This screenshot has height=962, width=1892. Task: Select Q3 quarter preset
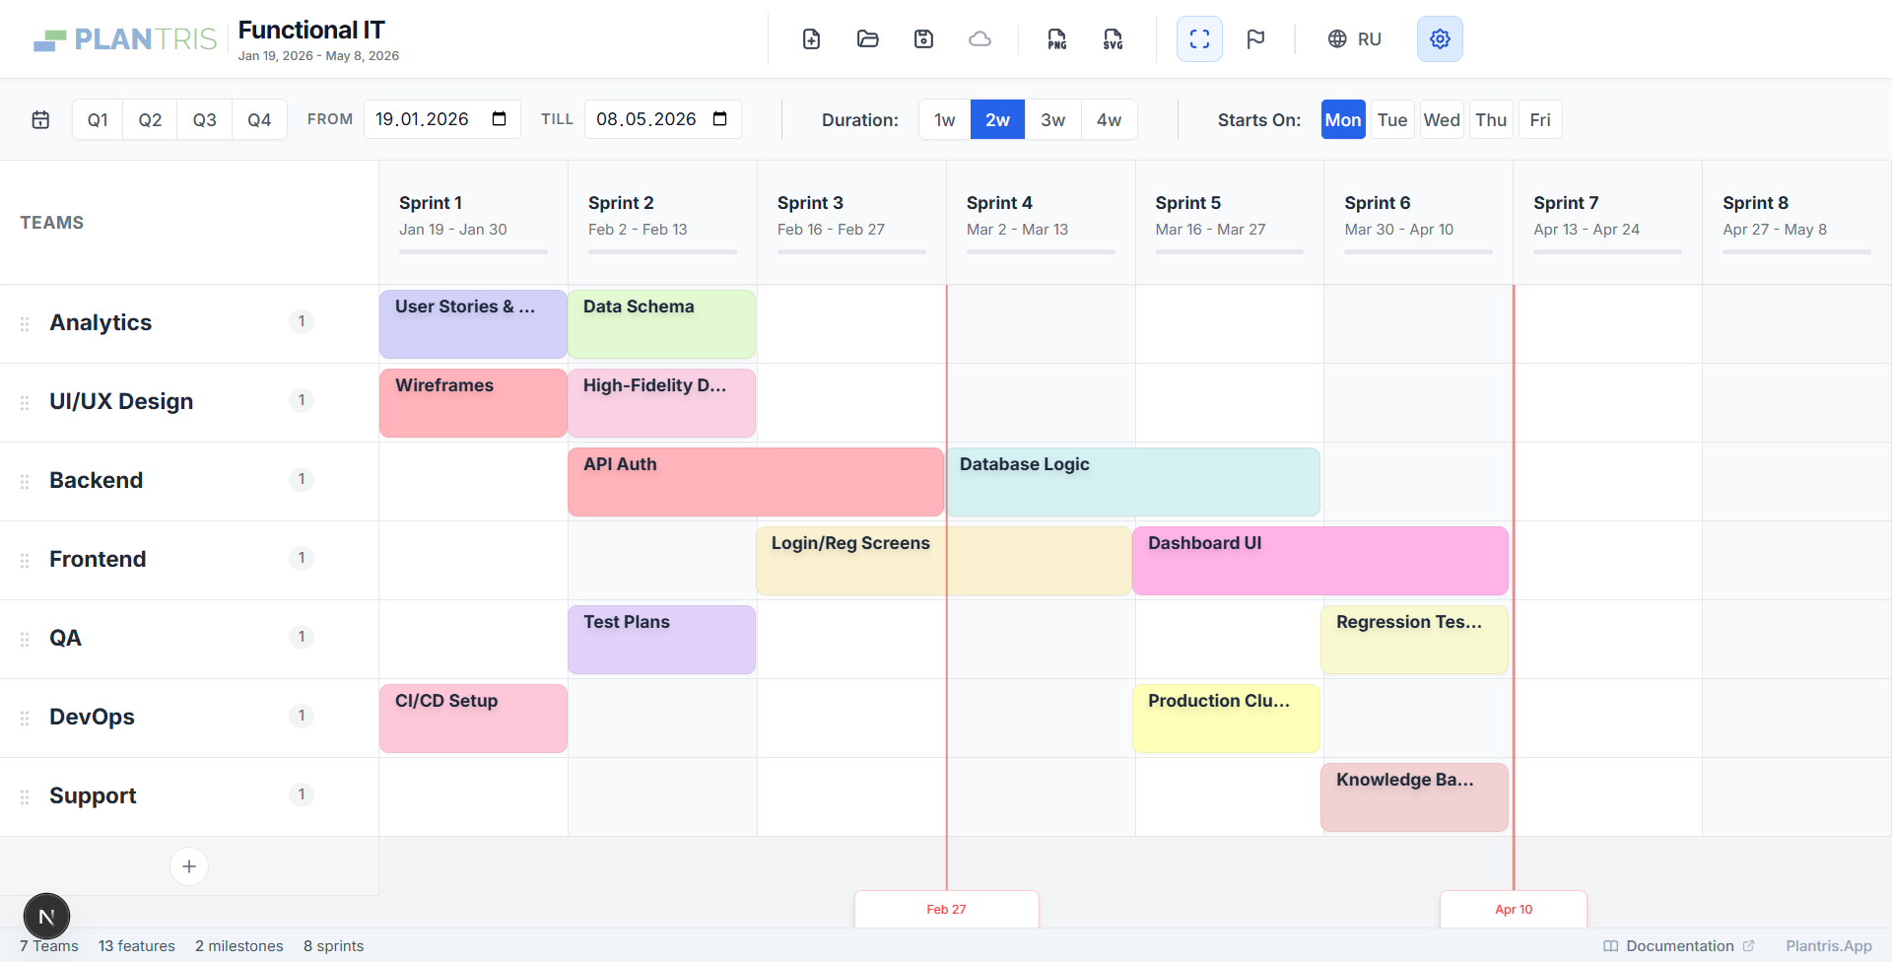[x=204, y=119]
